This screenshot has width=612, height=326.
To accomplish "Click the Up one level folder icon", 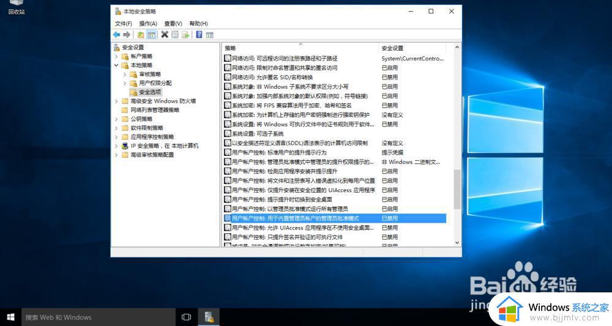I will click(141, 35).
